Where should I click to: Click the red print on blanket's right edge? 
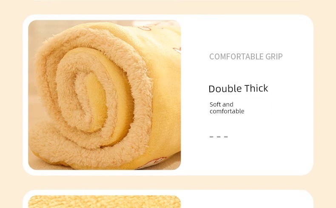click(x=177, y=51)
